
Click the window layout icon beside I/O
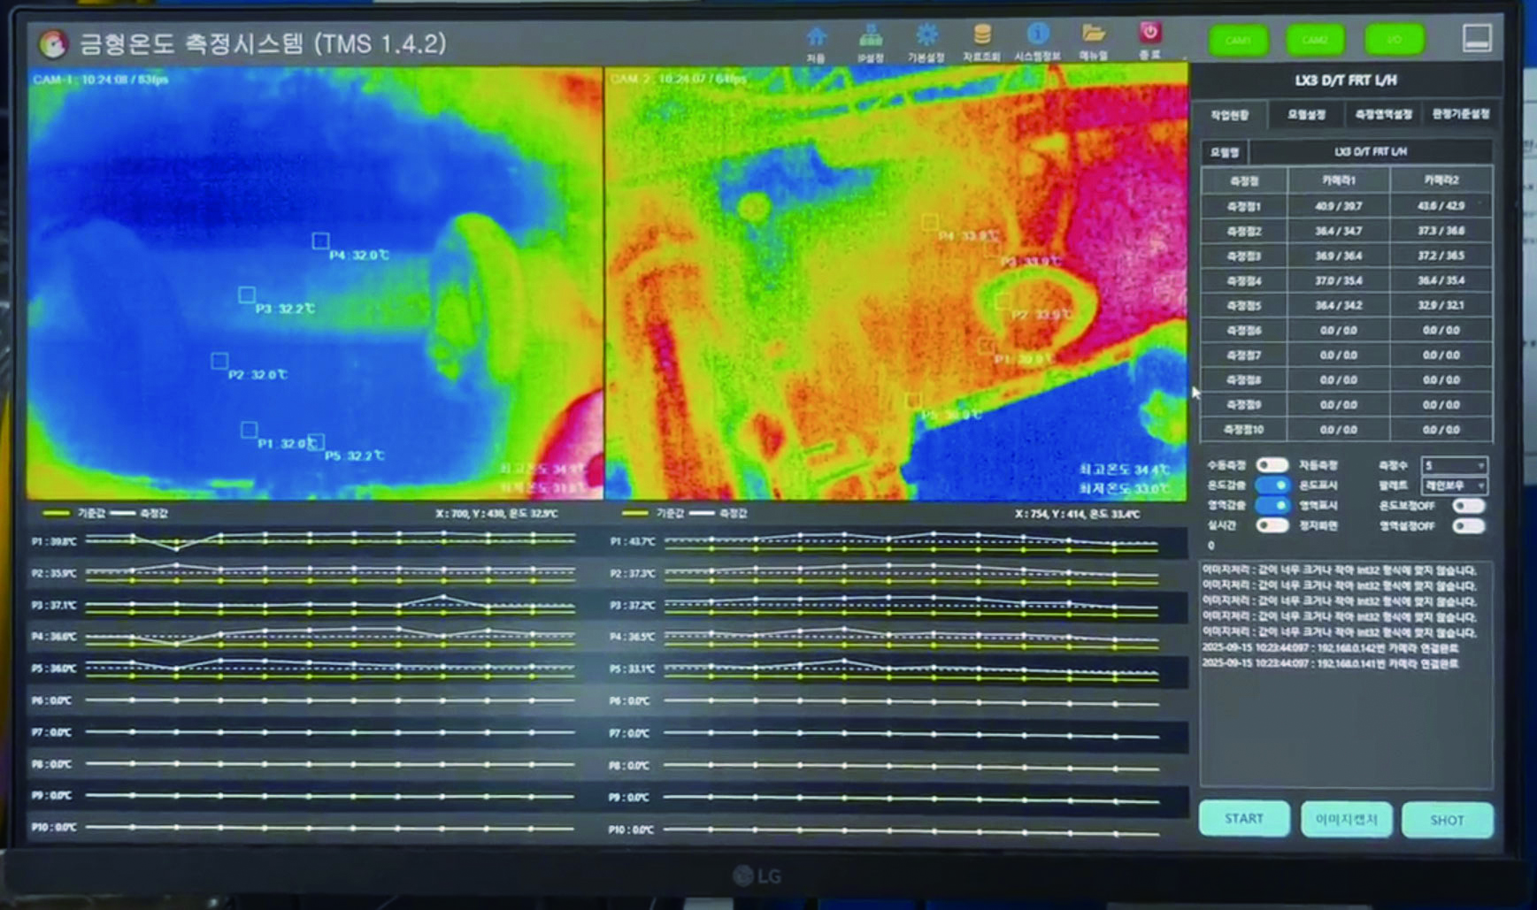point(1476,38)
